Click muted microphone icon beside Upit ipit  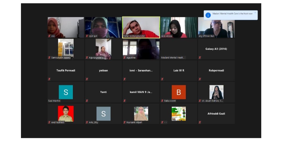click(x=87, y=36)
